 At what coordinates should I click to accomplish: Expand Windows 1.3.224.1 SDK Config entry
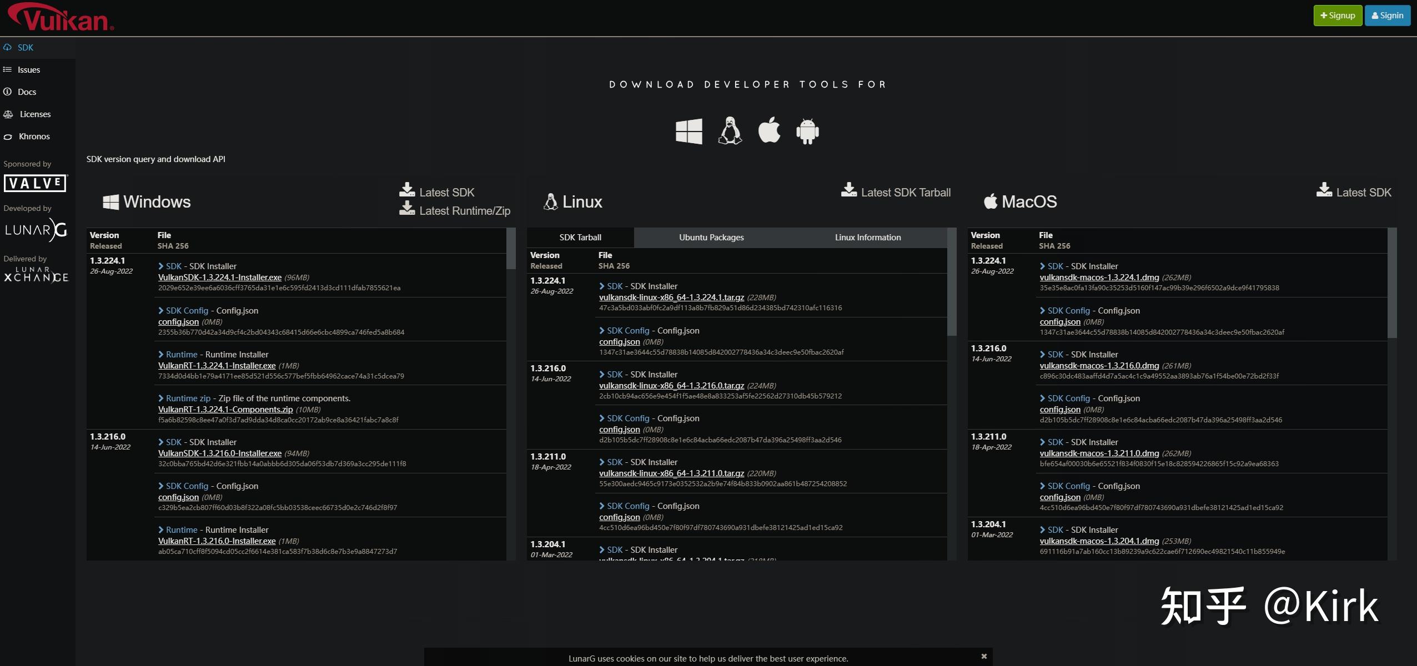(x=183, y=311)
